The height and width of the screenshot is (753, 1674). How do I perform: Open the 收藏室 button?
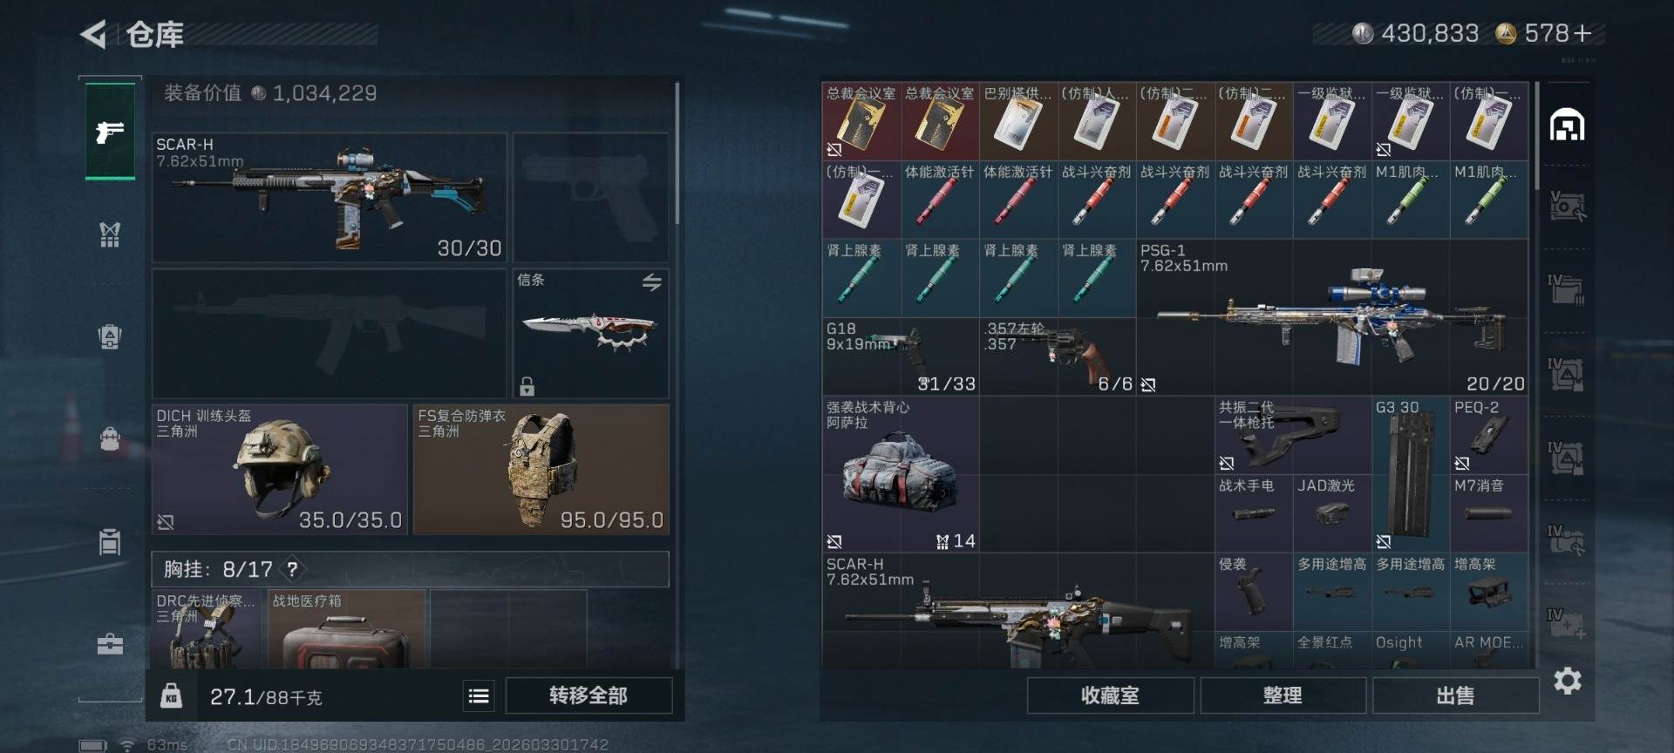click(1110, 695)
